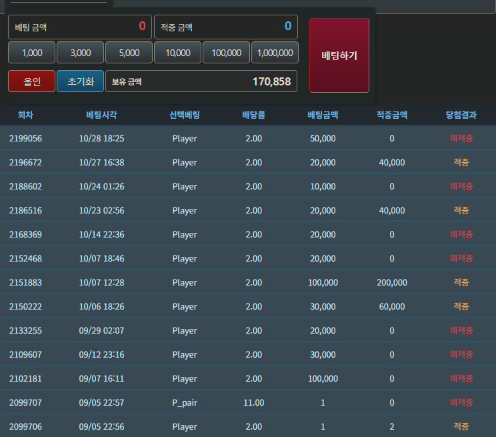The height and width of the screenshot is (437, 496).
Task: Click bet time 09/12 23:16
Action: (101, 355)
